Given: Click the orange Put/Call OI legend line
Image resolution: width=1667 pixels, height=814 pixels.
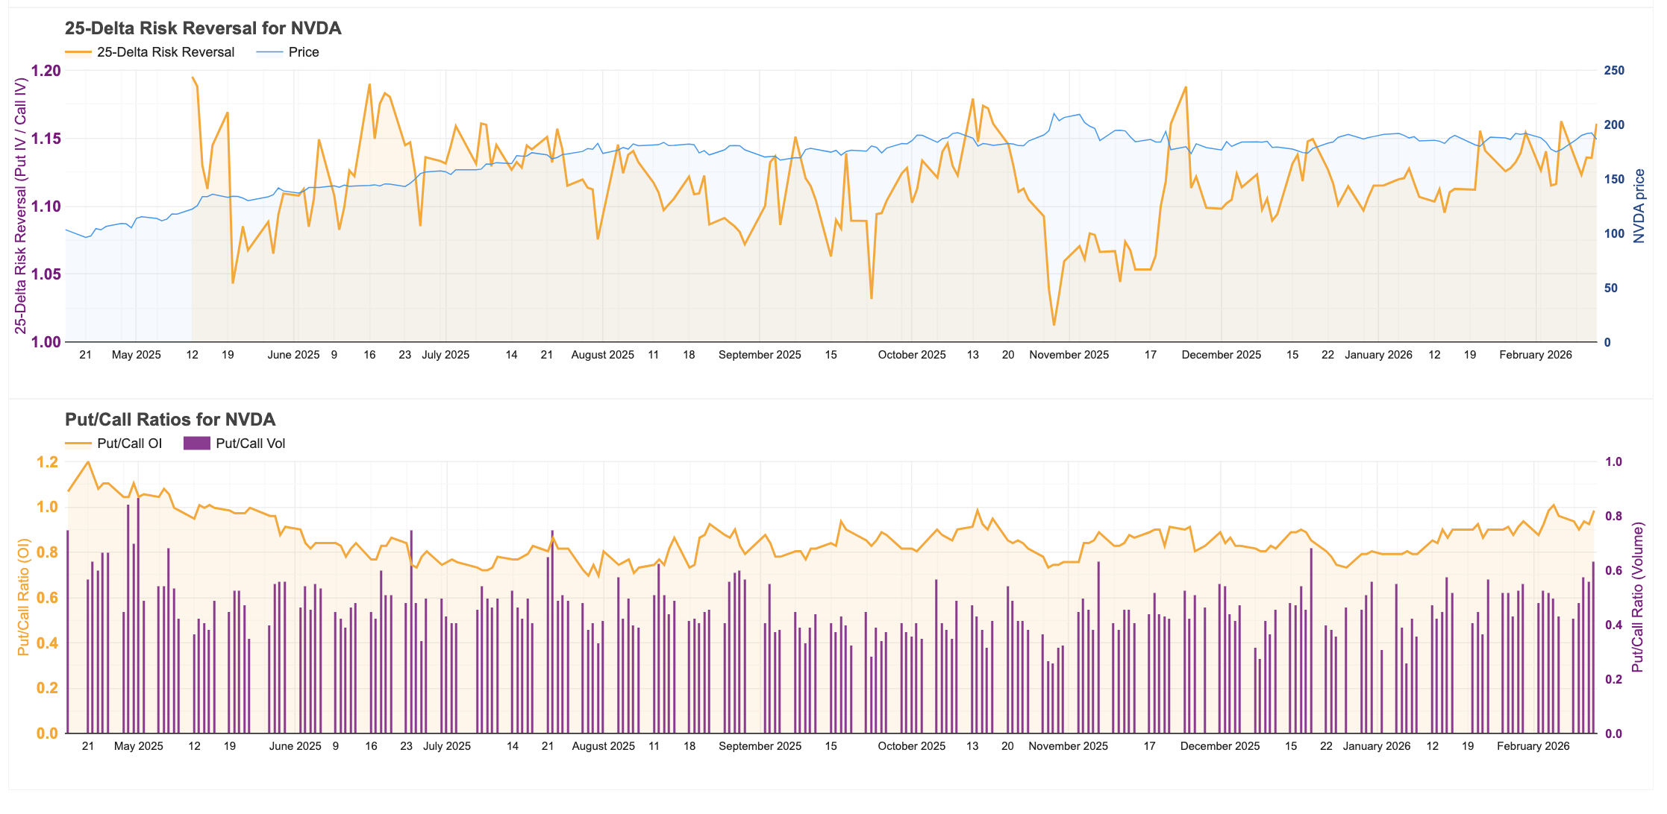Looking at the screenshot, I should point(78,444).
